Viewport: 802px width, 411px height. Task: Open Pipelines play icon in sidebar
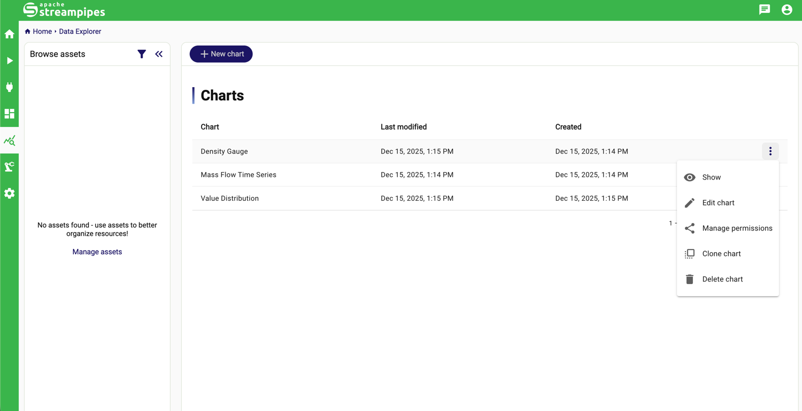pos(10,61)
